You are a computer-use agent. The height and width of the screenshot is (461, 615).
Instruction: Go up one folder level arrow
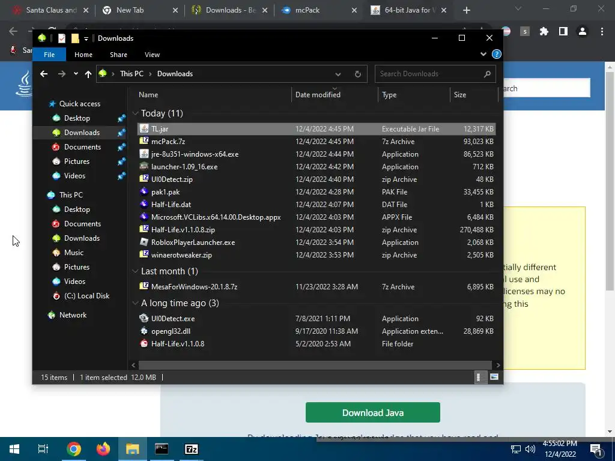pyautogui.click(x=88, y=74)
